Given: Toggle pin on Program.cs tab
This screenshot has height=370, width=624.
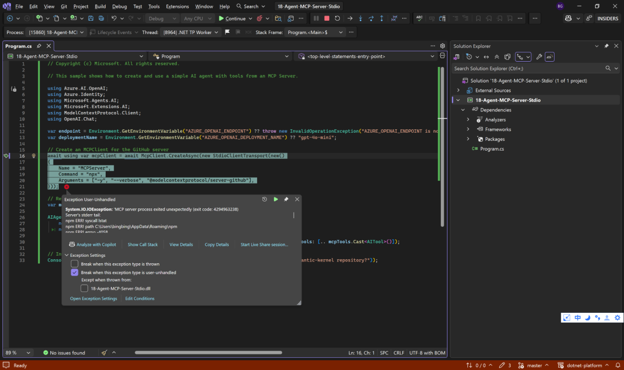Looking at the screenshot, I should coord(39,46).
